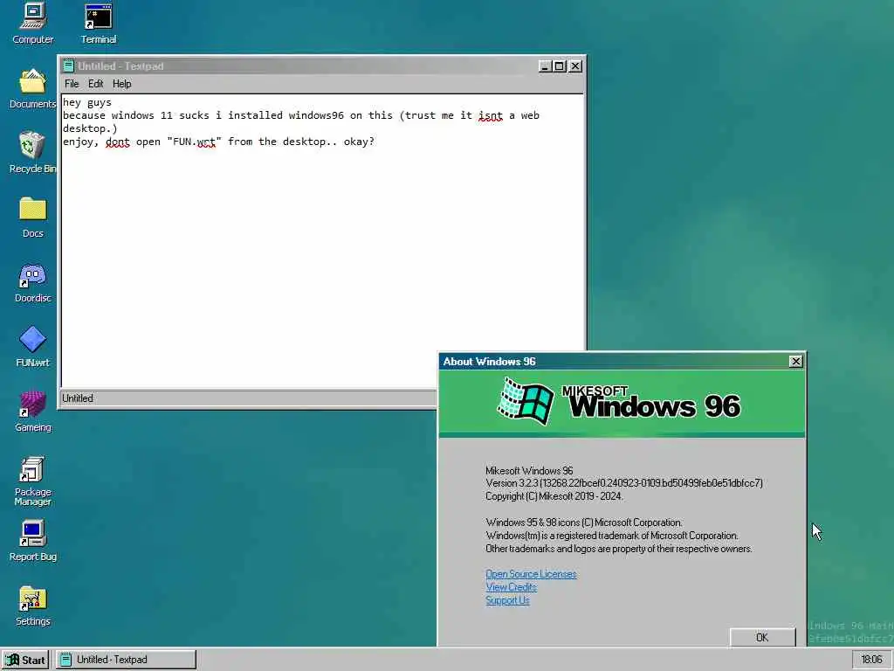Open the Help menu in Textpad

coord(121,84)
